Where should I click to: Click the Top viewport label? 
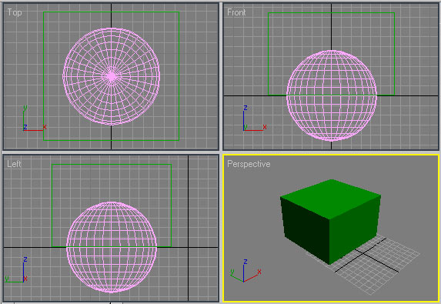point(15,12)
